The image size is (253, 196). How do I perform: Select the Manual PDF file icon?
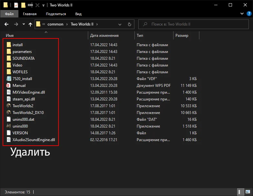pos(9,85)
